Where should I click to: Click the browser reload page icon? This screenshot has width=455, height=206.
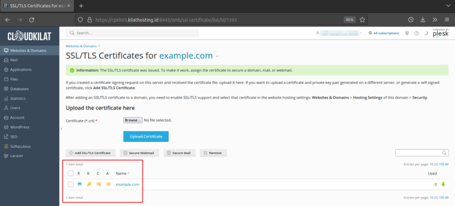click(32, 20)
